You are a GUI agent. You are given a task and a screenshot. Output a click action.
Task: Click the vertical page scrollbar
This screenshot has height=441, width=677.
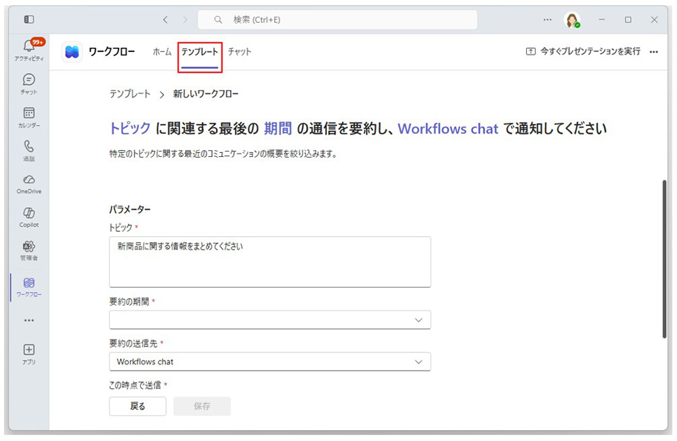[x=664, y=259]
